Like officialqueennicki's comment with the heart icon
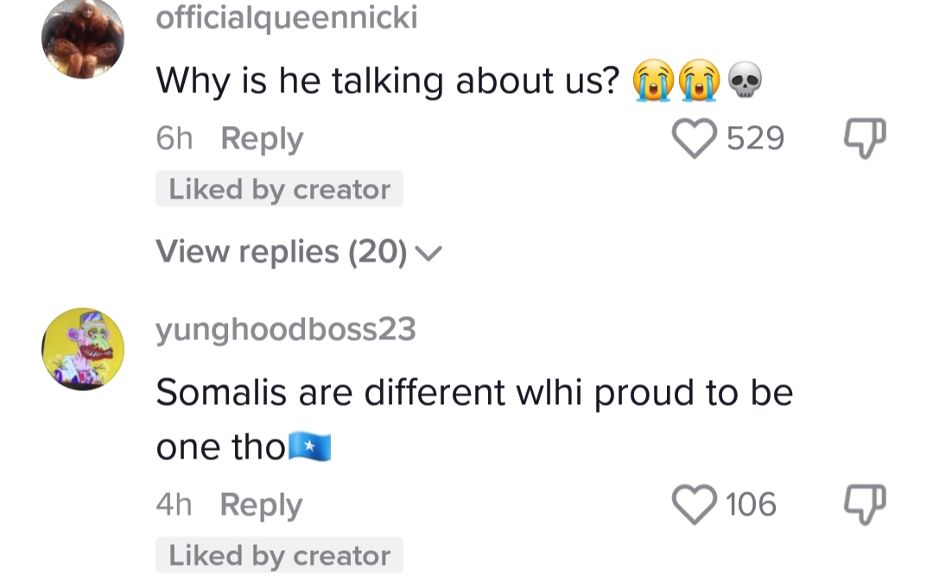933x582 pixels. [x=695, y=139]
